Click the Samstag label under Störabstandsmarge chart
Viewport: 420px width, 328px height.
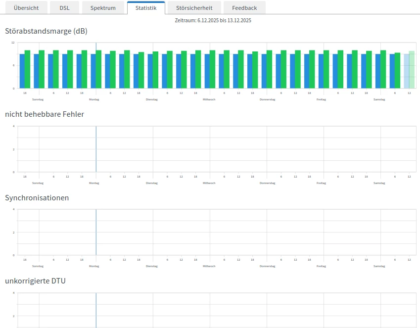click(379, 99)
